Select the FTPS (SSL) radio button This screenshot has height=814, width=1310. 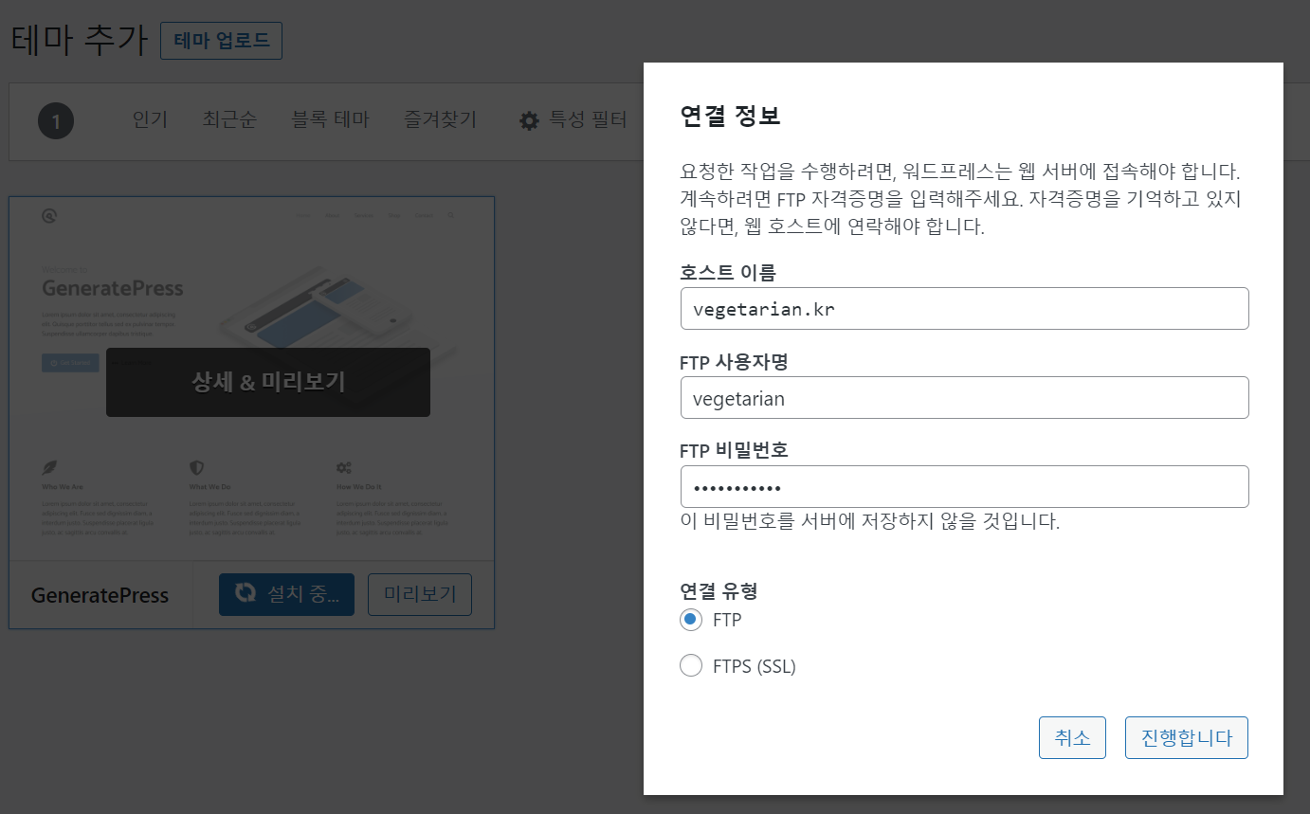691,665
